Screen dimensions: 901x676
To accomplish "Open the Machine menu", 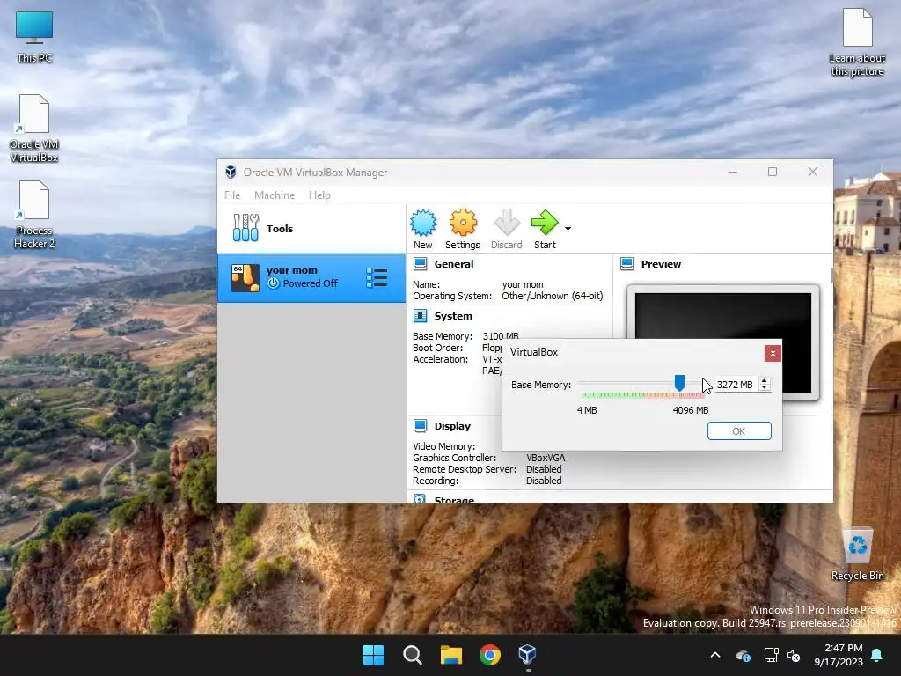I will coord(275,195).
